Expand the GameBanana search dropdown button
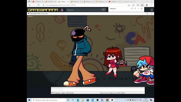The width and height of the screenshot is (181, 102). click(104, 10)
